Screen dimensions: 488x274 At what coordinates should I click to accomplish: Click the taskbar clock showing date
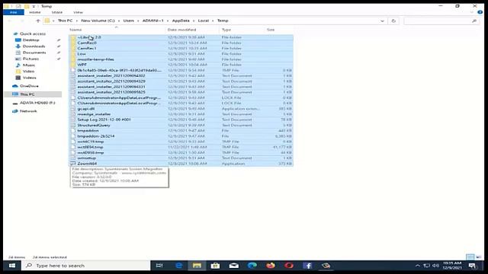[x=452, y=266]
